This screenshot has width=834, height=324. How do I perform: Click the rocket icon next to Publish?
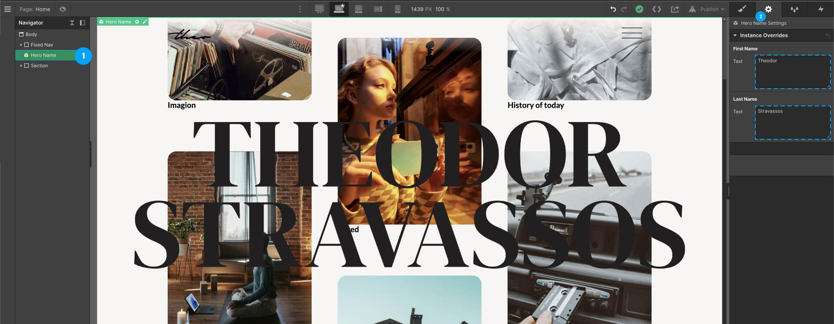[x=692, y=9]
